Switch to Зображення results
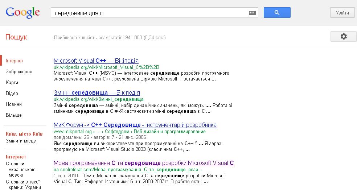This screenshot has width=357, height=190. (19, 72)
